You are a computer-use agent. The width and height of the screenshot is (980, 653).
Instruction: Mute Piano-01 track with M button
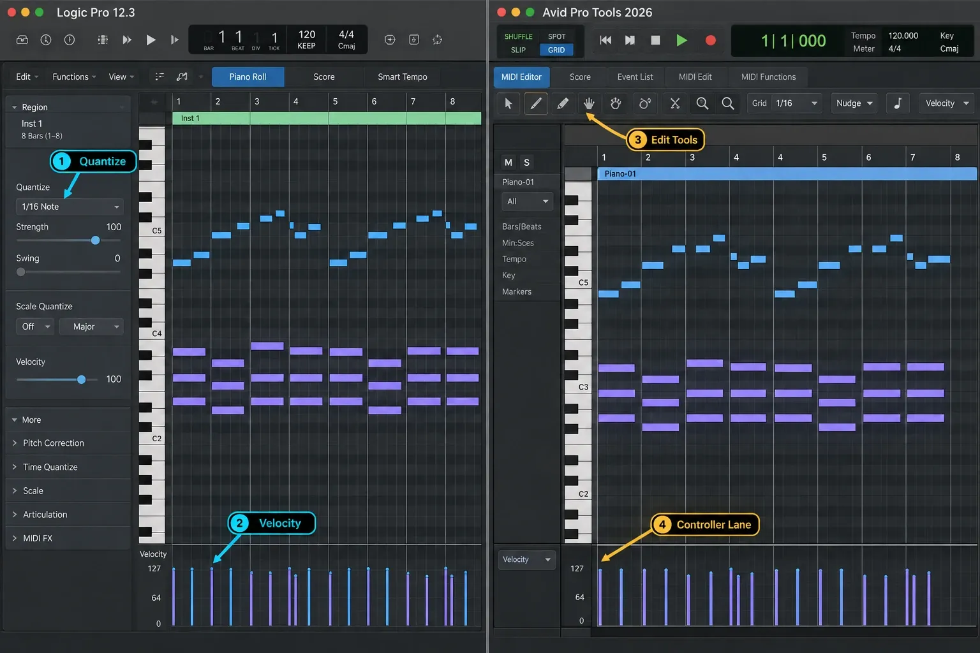[x=509, y=162]
